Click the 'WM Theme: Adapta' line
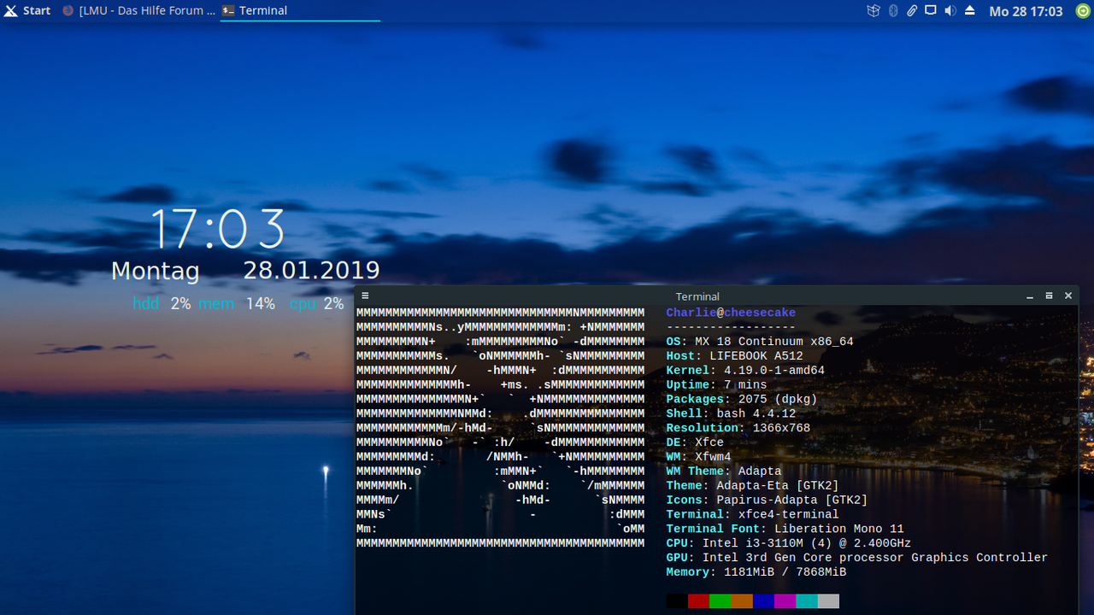The image size is (1094, 615). pyautogui.click(x=724, y=471)
